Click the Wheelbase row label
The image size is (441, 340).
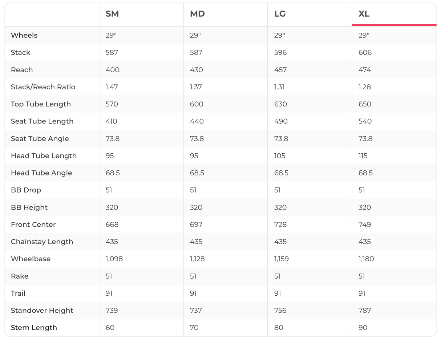click(x=31, y=259)
